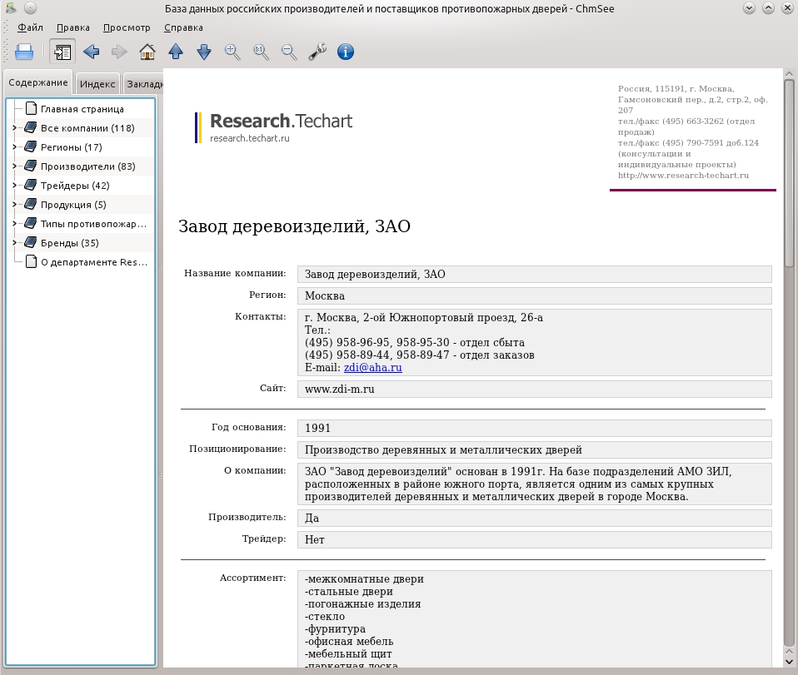Open the Правка menu

[72, 27]
